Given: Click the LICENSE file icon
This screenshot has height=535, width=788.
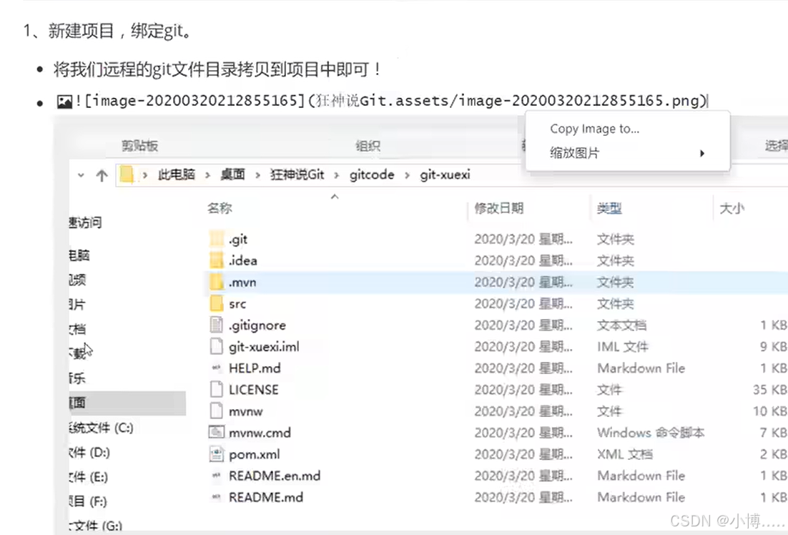Looking at the screenshot, I should tap(217, 390).
